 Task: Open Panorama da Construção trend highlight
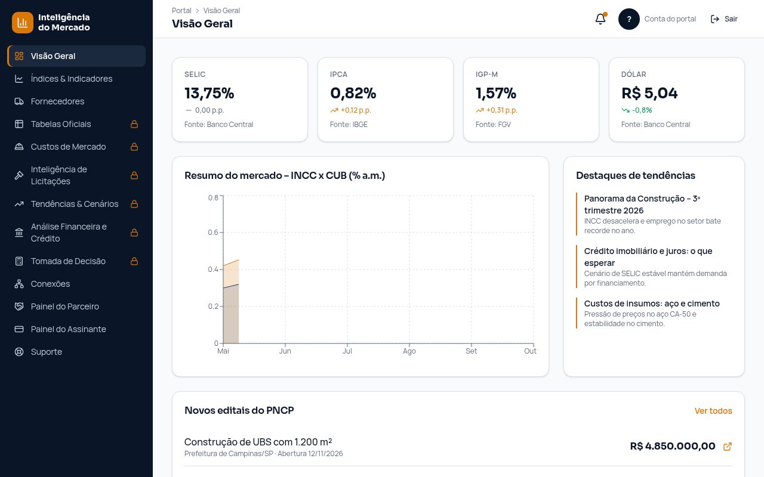654,214
